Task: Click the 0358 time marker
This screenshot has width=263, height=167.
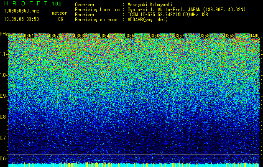Action: click(x=204, y=36)
